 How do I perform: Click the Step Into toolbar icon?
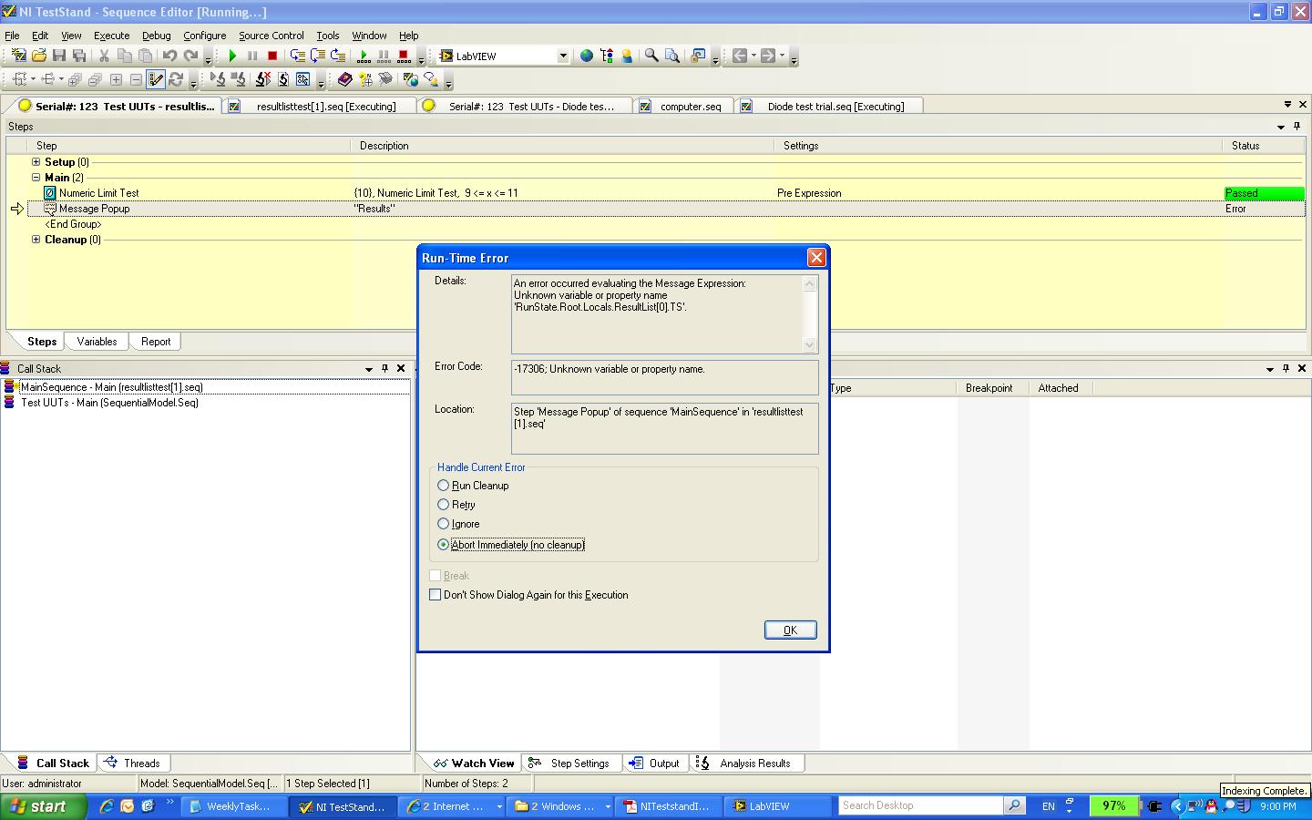[x=298, y=56]
